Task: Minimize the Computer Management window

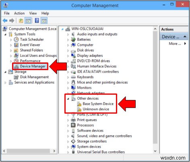Action: [164, 5]
